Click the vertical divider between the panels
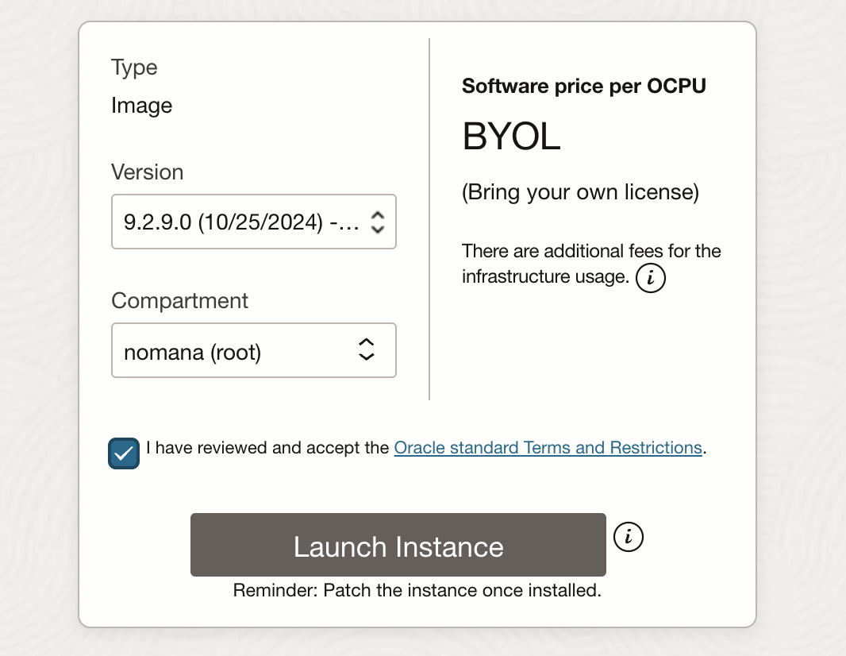The height and width of the screenshot is (656, 846). coord(429,218)
